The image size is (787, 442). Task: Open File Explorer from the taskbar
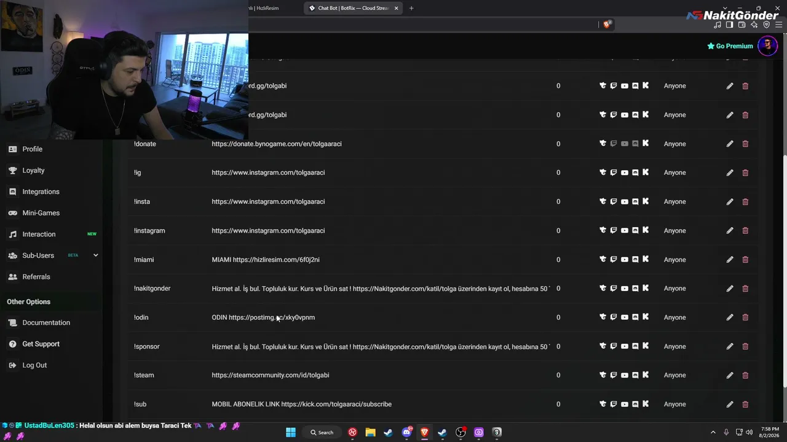tap(370, 432)
